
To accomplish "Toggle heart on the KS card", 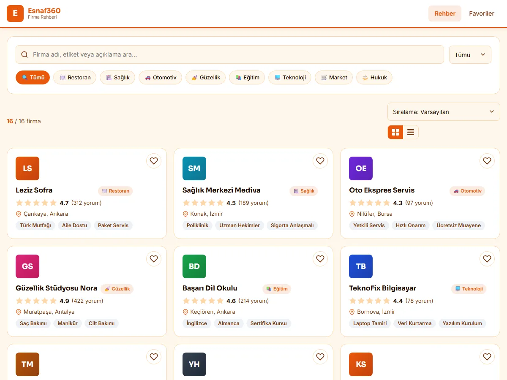I will point(487,357).
